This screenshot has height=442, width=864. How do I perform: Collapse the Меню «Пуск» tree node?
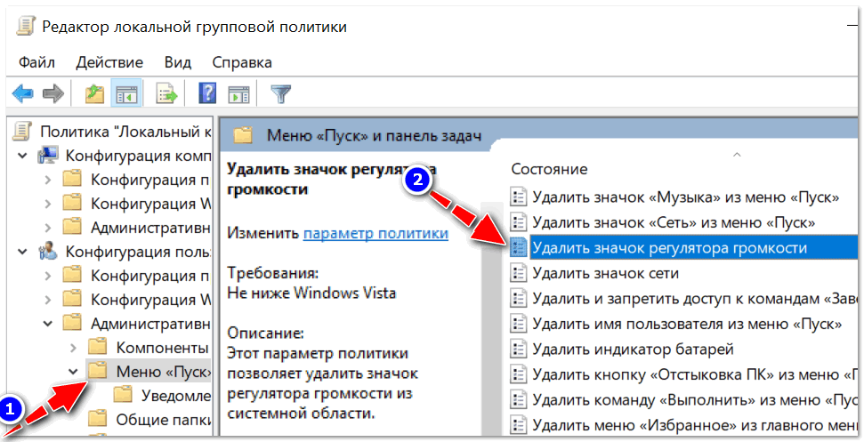[74, 371]
